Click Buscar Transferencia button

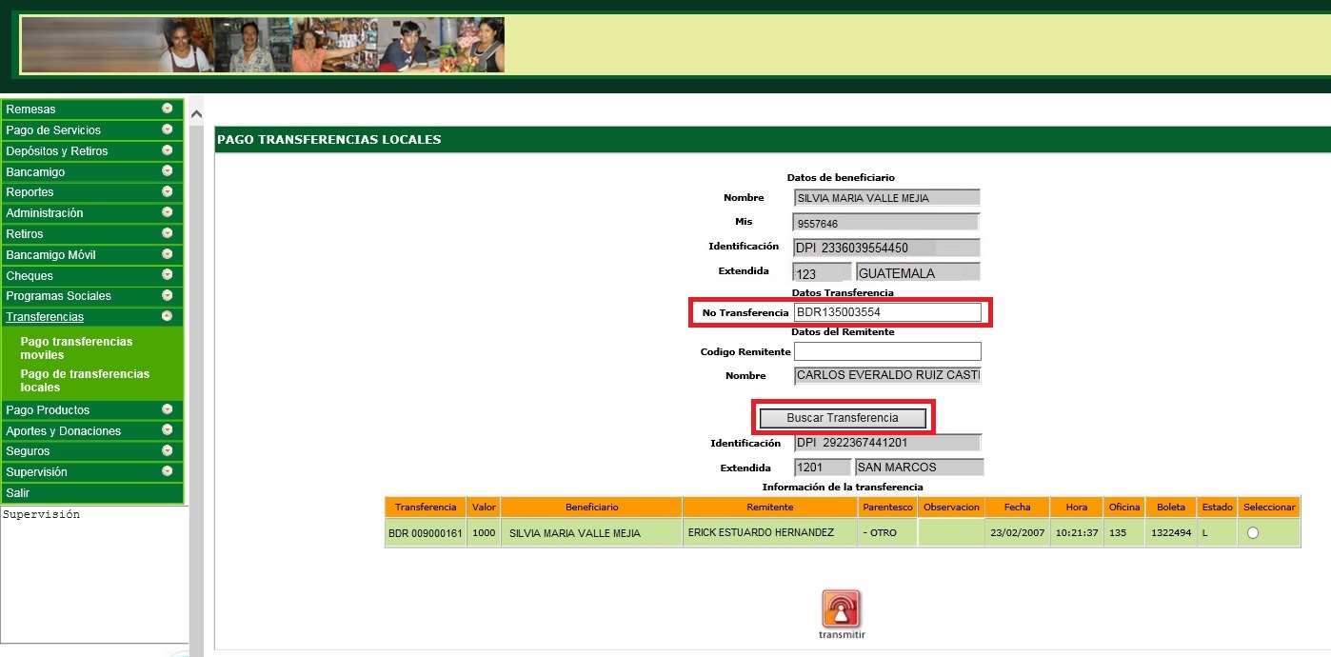pyautogui.click(x=842, y=418)
